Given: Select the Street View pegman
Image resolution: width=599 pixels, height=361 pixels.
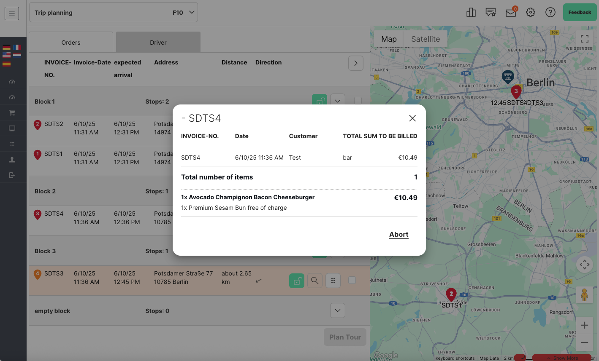Looking at the screenshot, I should (585, 294).
